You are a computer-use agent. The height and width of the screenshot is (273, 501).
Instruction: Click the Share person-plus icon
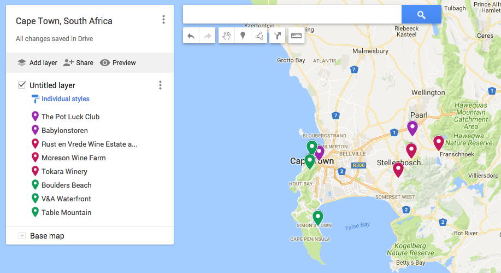[68, 62]
